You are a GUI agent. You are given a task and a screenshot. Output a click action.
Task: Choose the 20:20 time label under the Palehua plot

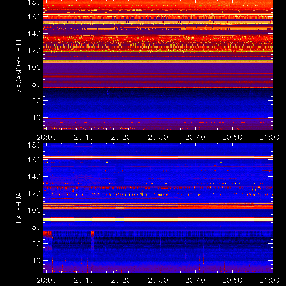121,280
